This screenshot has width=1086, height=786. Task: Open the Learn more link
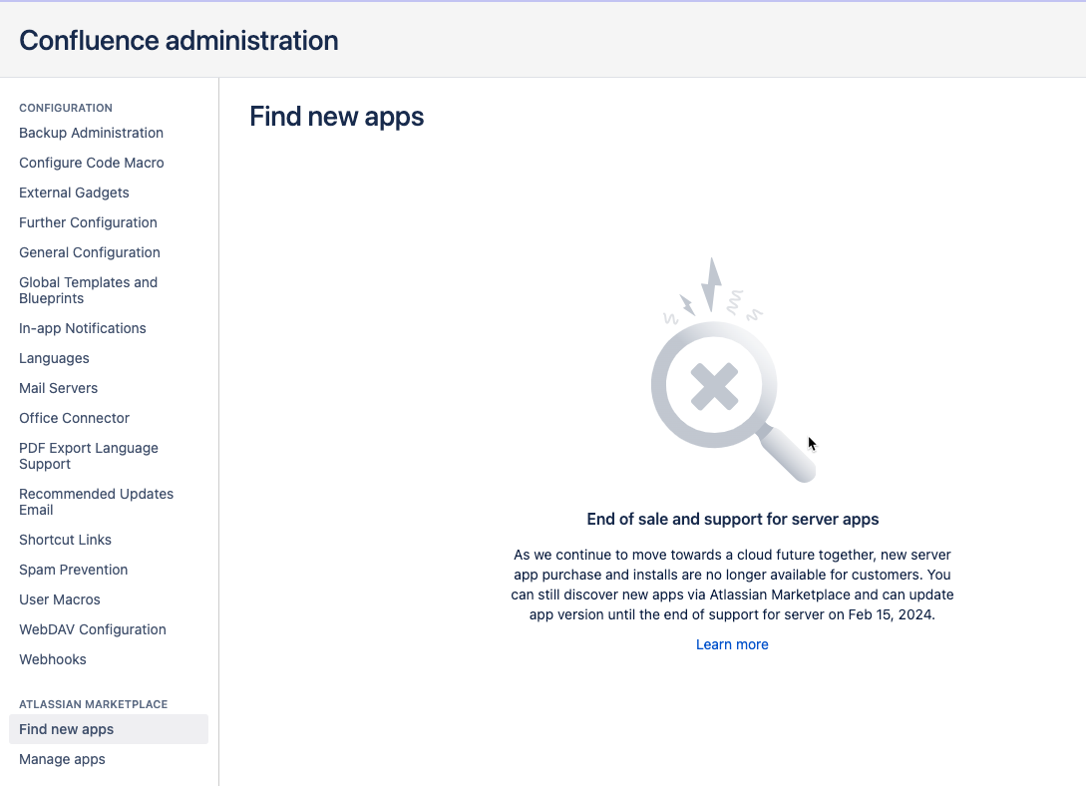[x=732, y=644]
